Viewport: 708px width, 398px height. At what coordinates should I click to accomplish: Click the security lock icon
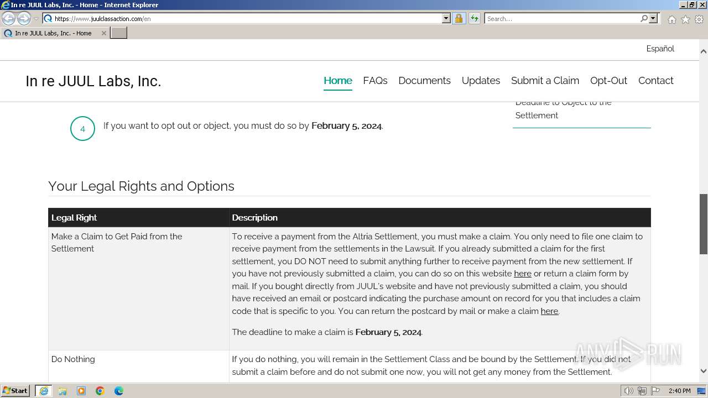click(459, 18)
